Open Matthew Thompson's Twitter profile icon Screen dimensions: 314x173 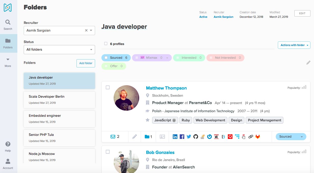[189, 137]
